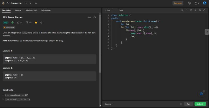Screen dimensions: 209x108
Task: Open the Auto editor mode dropdown
Action: coord(120,10)
